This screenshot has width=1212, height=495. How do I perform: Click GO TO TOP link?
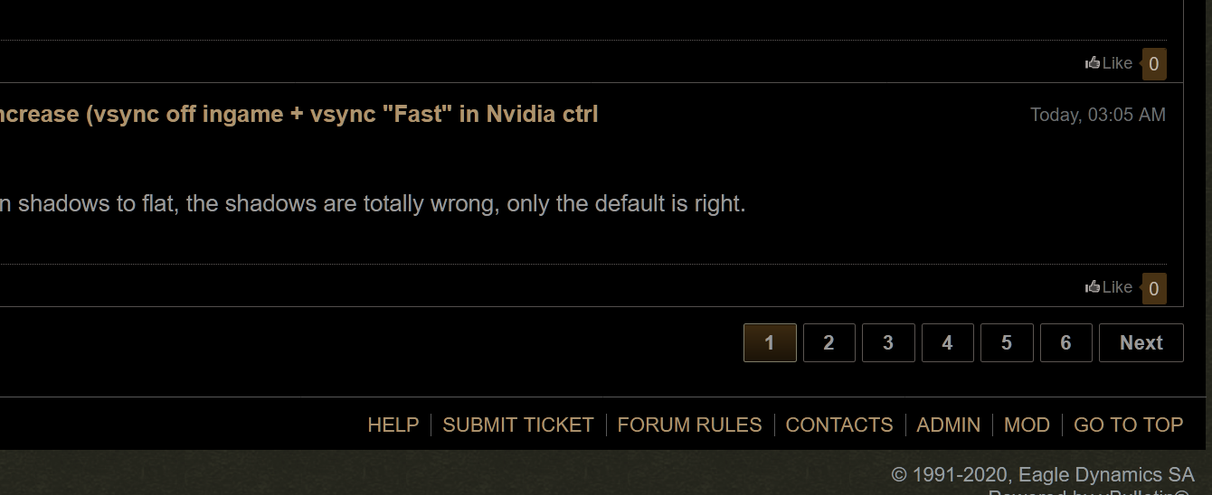click(1129, 425)
